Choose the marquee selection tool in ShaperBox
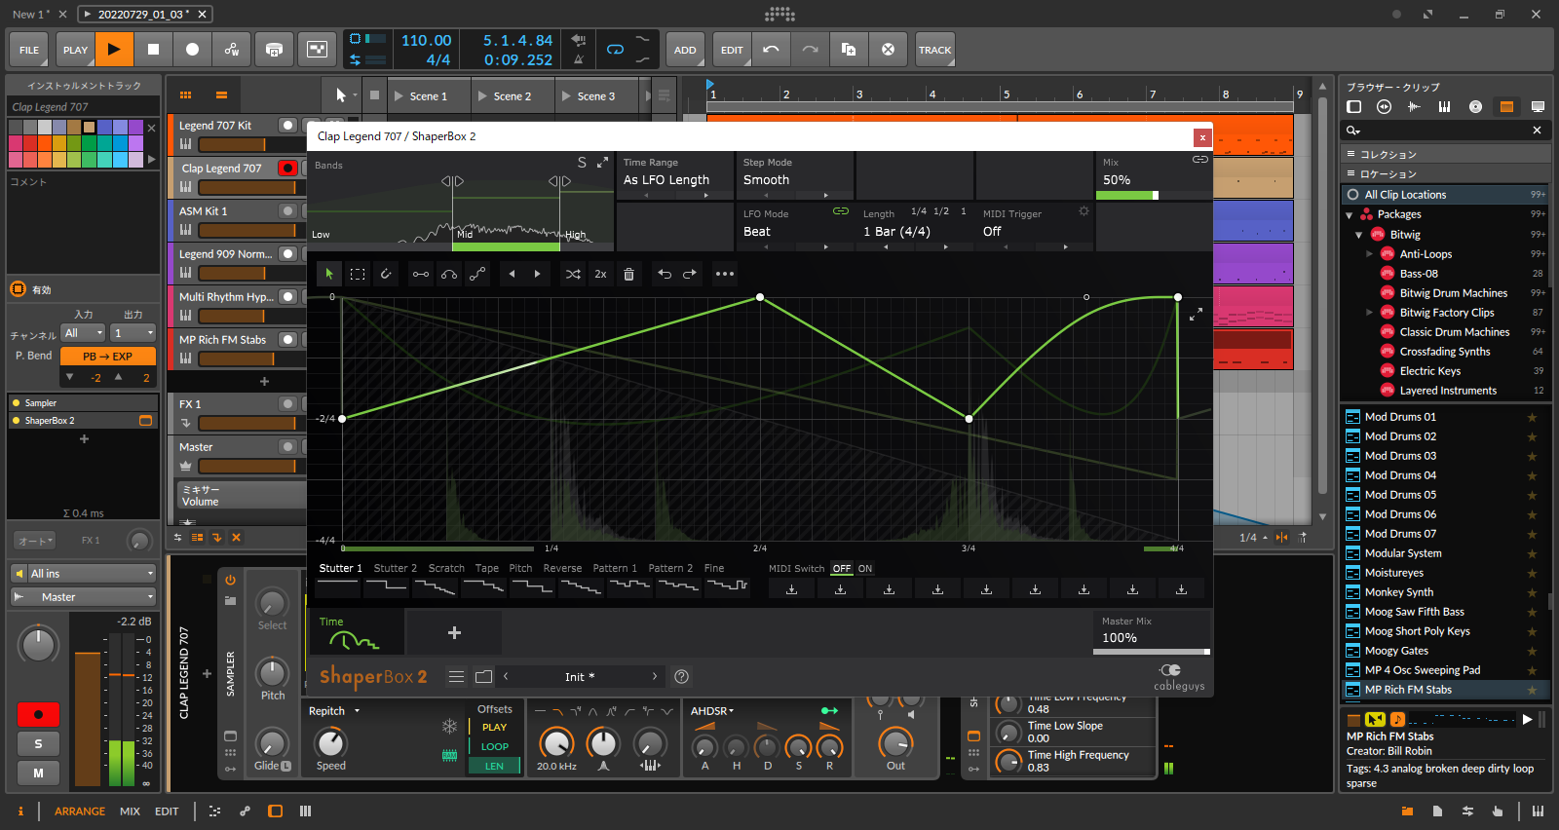1559x830 pixels. pyautogui.click(x=358, y=274)
